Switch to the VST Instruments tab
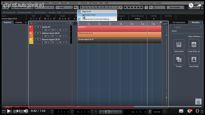The image size is (205, 115). point(179,22)
